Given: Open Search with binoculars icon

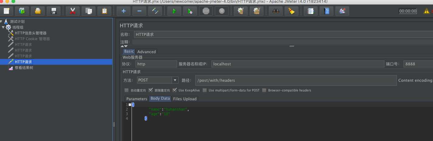Looking at the screenshot, I should 276,11.
